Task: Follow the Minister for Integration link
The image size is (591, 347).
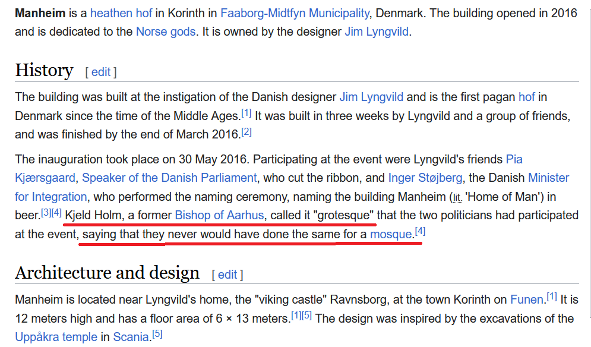Action: pos(548,178)
